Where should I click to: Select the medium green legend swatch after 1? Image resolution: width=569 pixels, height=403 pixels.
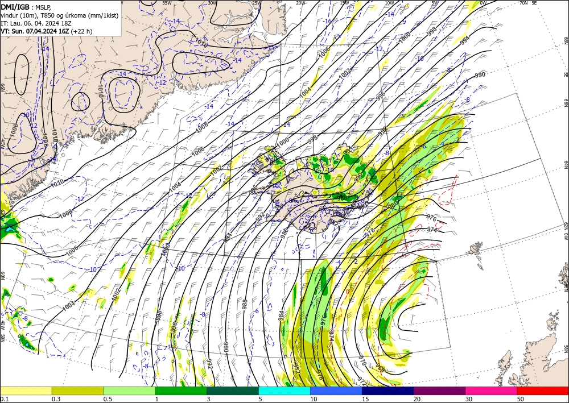[x=181, y=390]
